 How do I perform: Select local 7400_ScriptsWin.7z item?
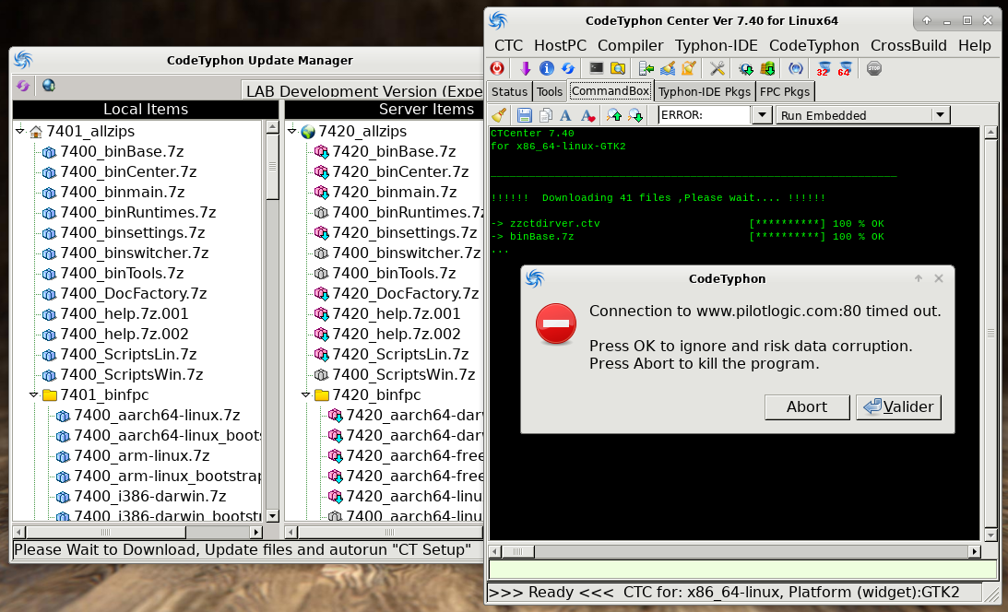tap(131, 374)
